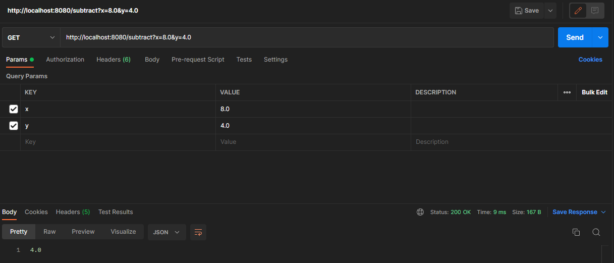The image size is (614, 263).
Task: Click the wrap lines icon in response toolbar
Action: coord(198,232)
